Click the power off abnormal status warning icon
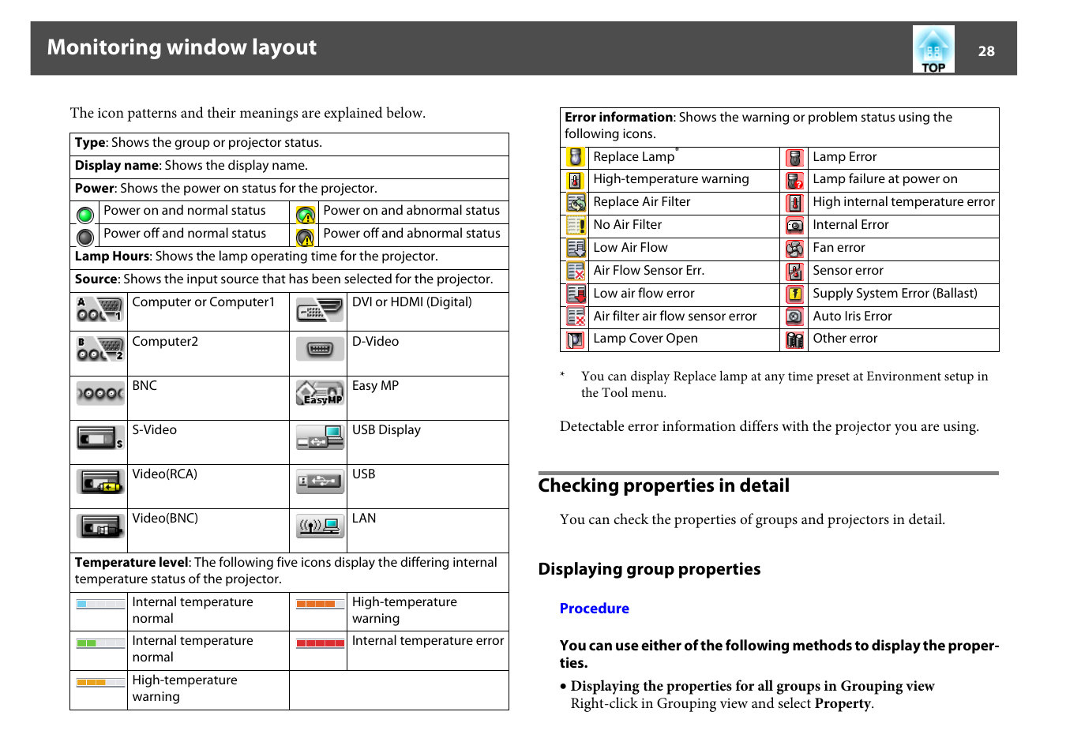The width and height of the screenshot is (1066, 753). point(306,238)
